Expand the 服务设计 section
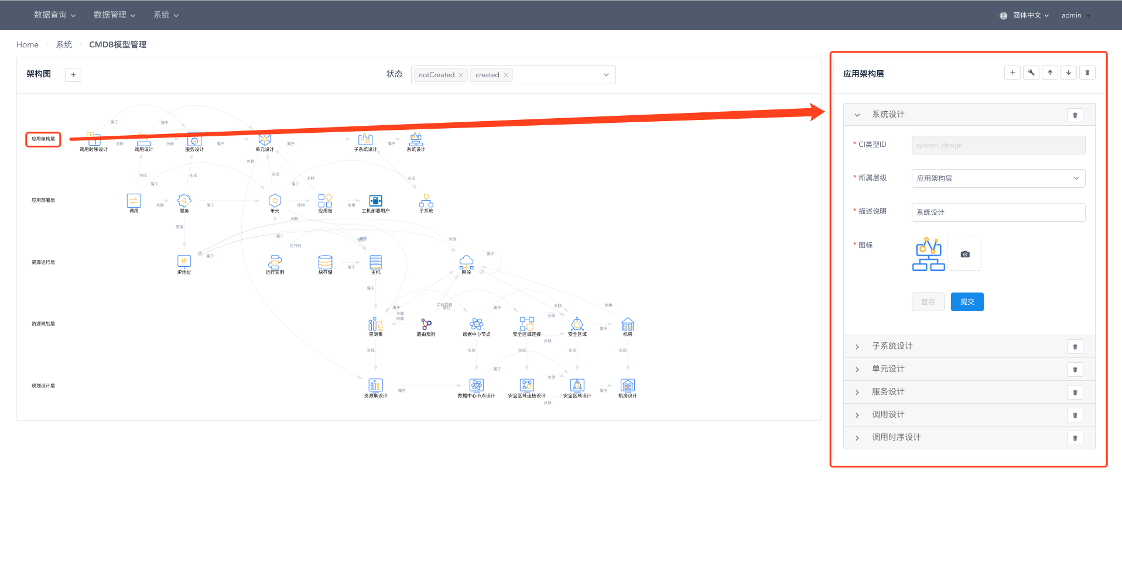The height and width of the screenshot is (571, 1122). point(857,392)
